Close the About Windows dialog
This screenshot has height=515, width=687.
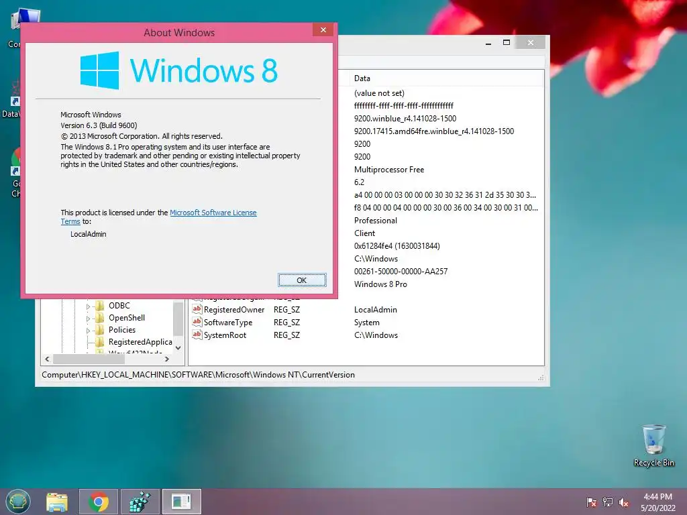pos(323,30)
